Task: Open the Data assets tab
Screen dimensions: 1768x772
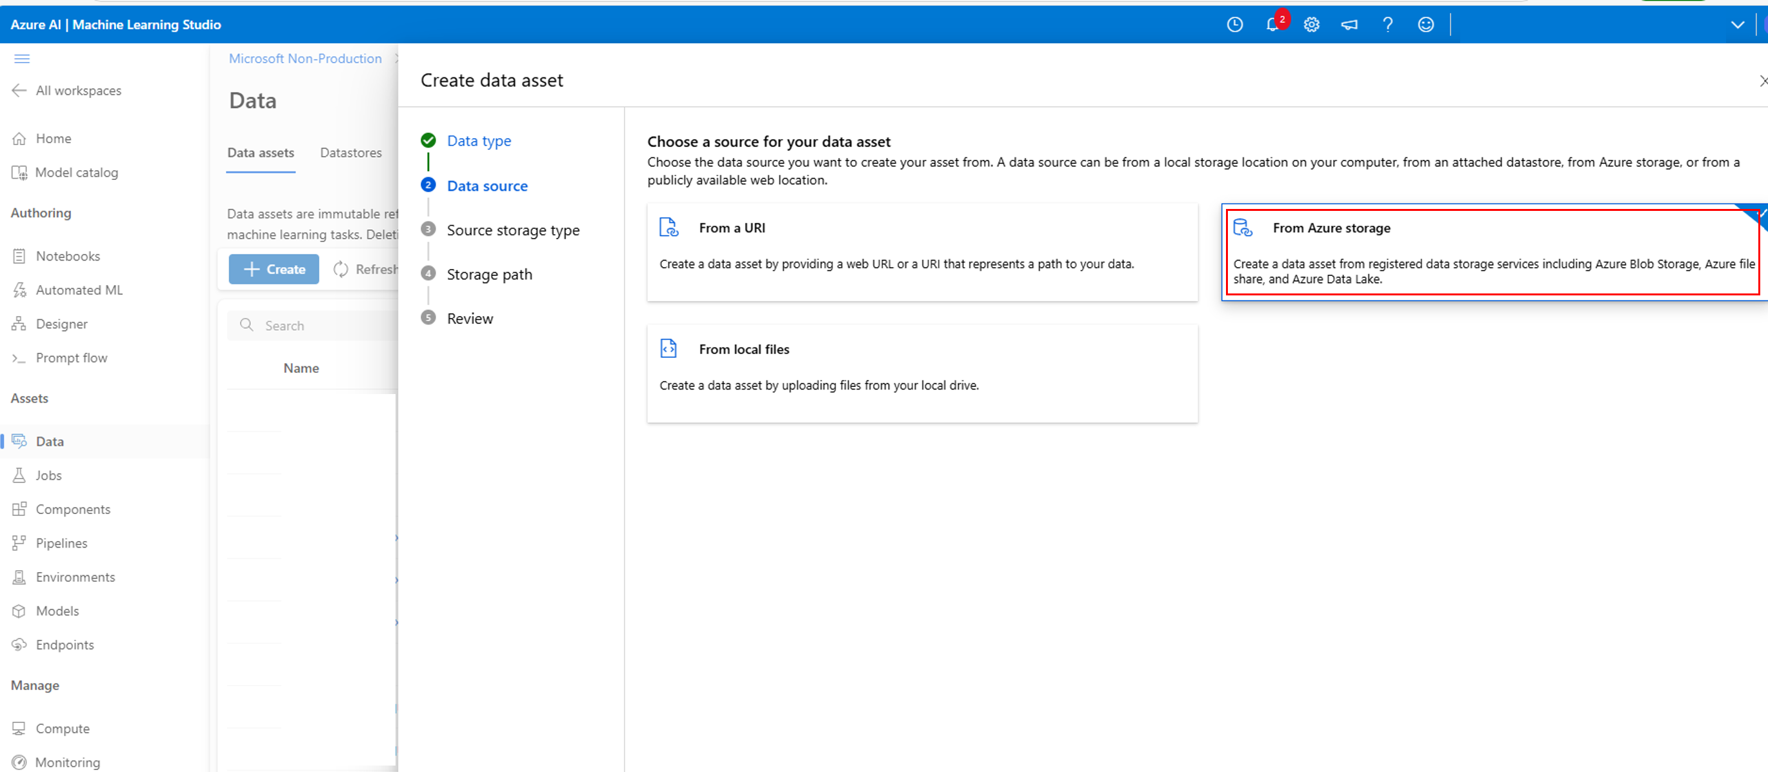Action: pyautogui.click(x=261, y=153)
